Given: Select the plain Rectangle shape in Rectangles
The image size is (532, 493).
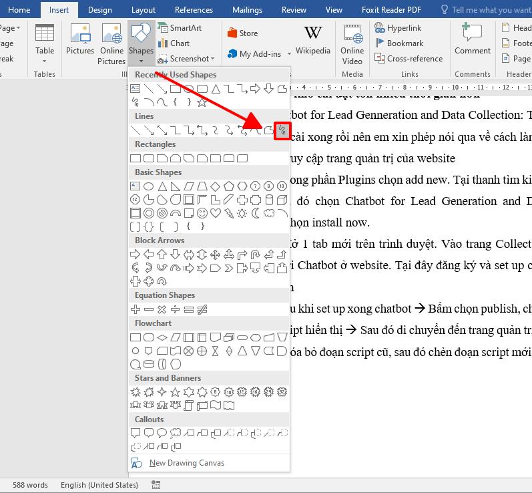Looking at the screenshot, I should [136, 158].
